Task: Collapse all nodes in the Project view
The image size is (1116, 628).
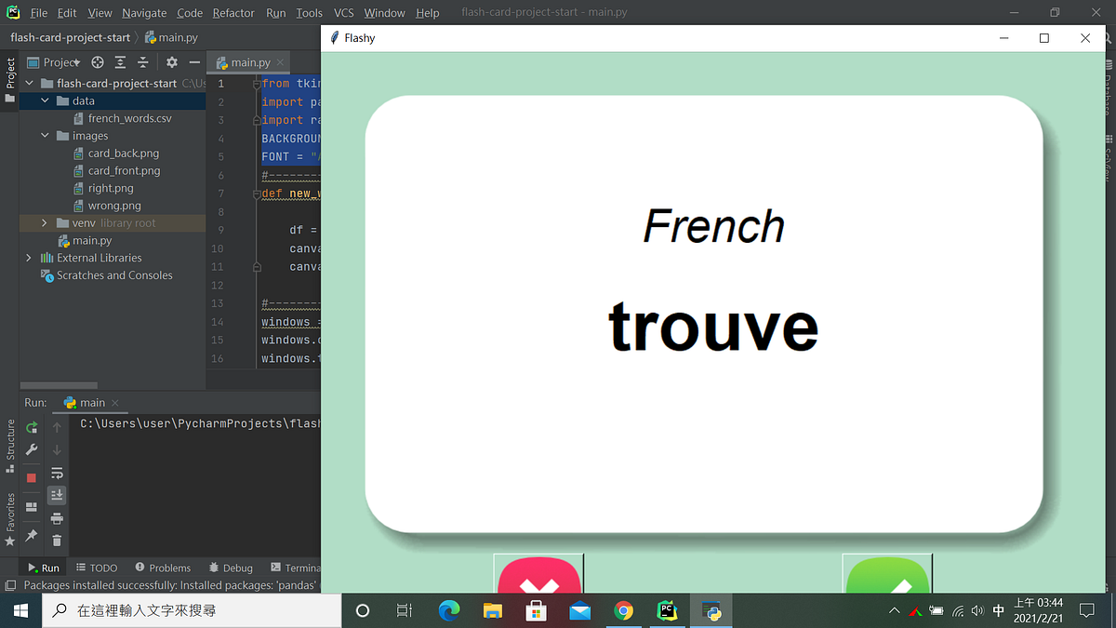Action: click(143, 61)
